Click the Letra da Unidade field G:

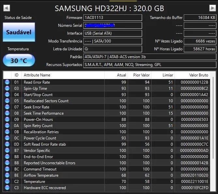pos(113,49)
